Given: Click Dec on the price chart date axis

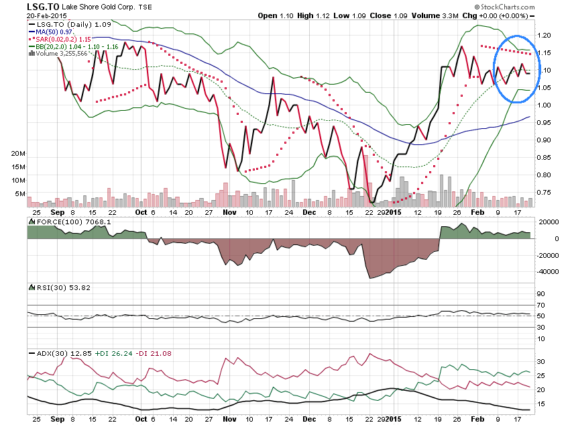Looking at the screenshot, I should coord(309,212).
